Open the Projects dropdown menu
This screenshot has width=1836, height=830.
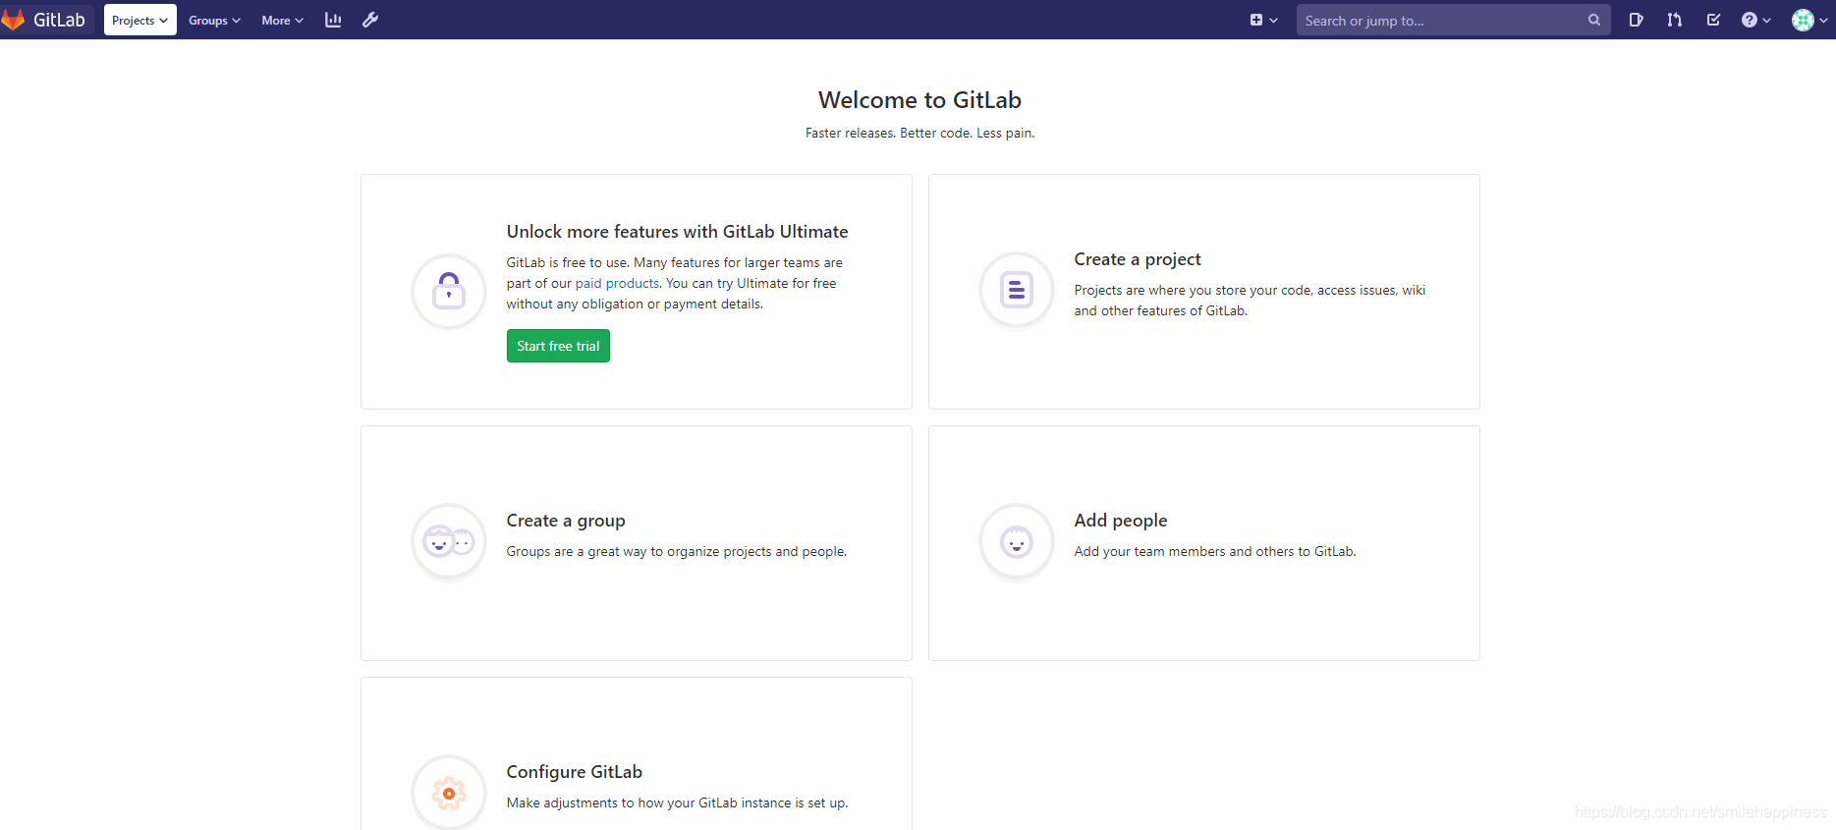[x=140, y=20]
